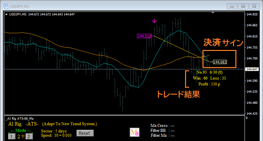Image resolution: width=263 pixels, height=141 pixels.
Task: Click the 144.682 exit price label
Action: 220,62
